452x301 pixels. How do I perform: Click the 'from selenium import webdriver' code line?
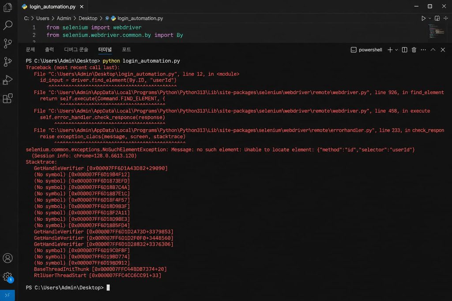click(94, 27)
